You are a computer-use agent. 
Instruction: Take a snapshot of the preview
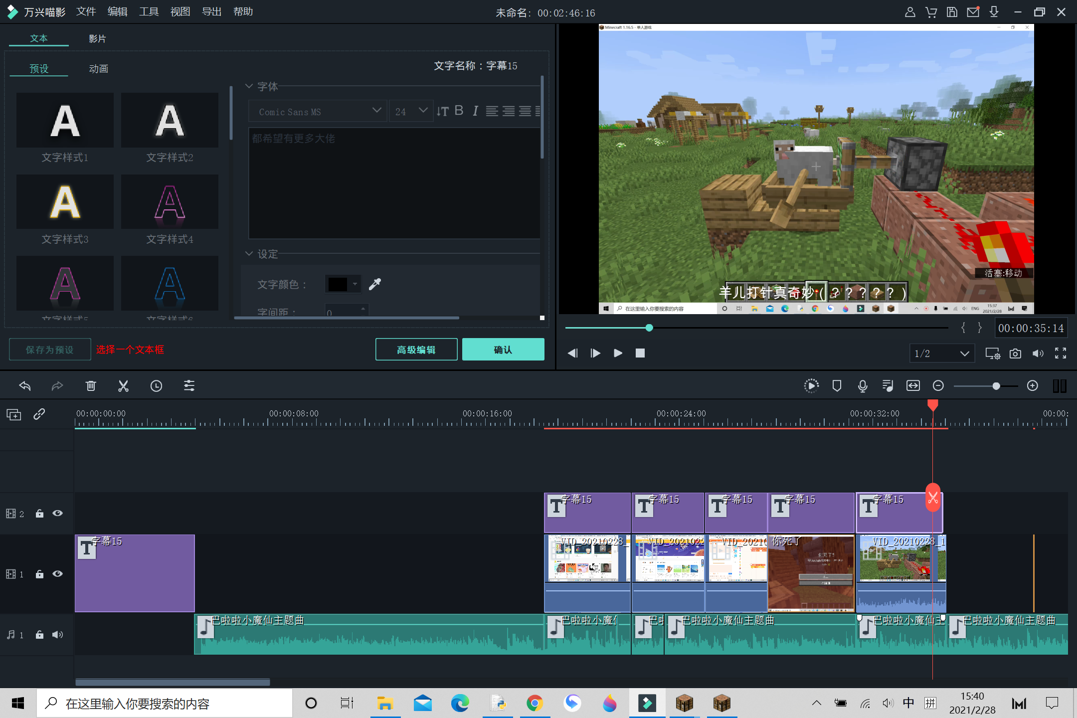[1015, 354]
